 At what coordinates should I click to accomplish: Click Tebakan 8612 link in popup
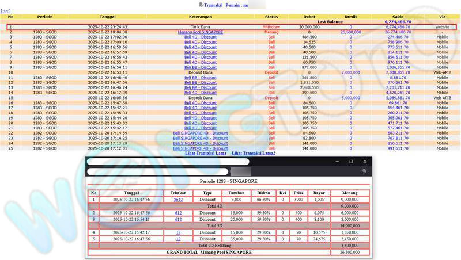click(178, 199)
